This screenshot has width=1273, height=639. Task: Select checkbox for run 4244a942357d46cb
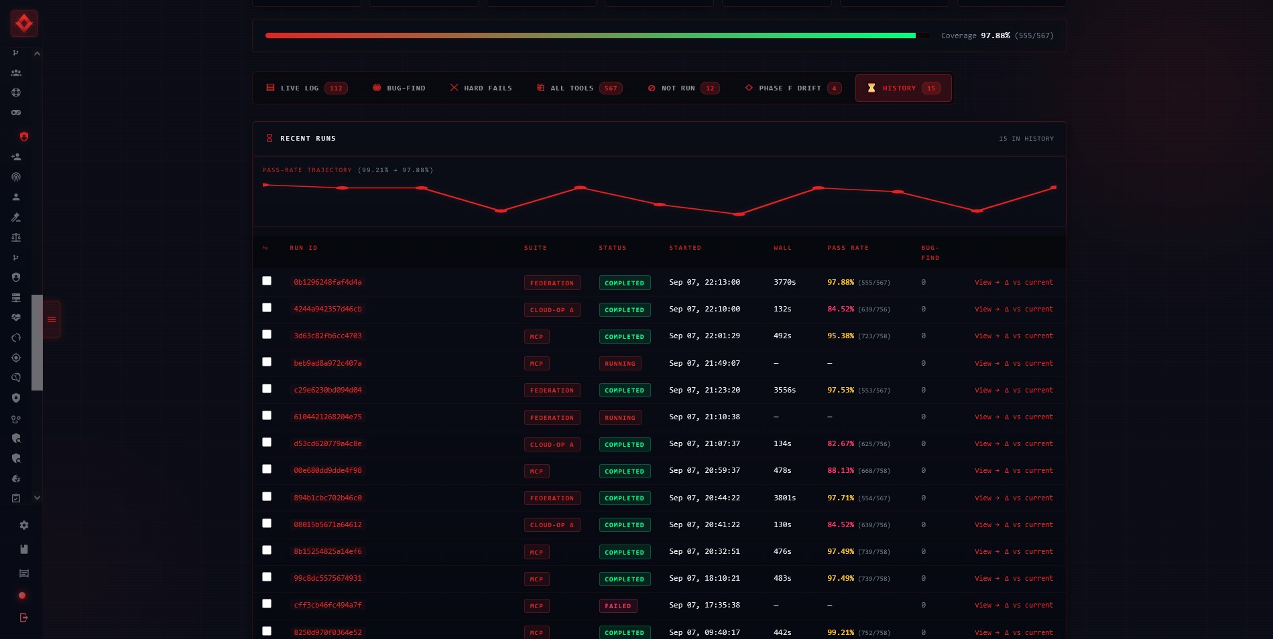[x=267, y=307]
